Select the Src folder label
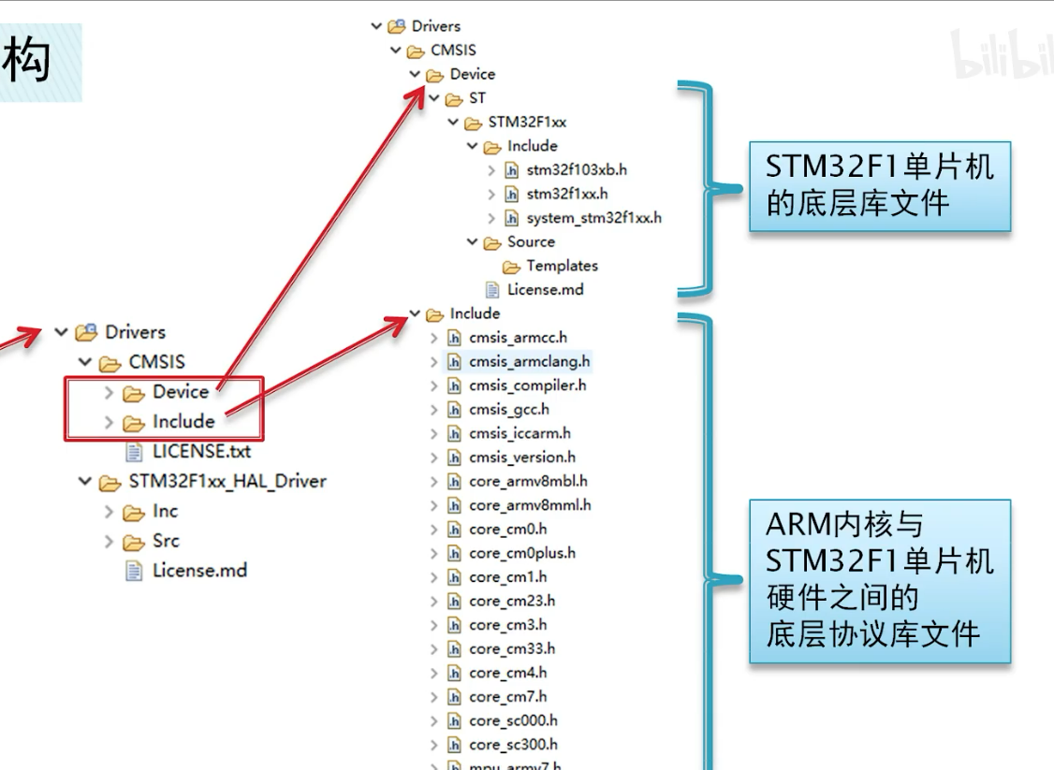Viewport: 1054px width, 770px height. click(166, 541)
